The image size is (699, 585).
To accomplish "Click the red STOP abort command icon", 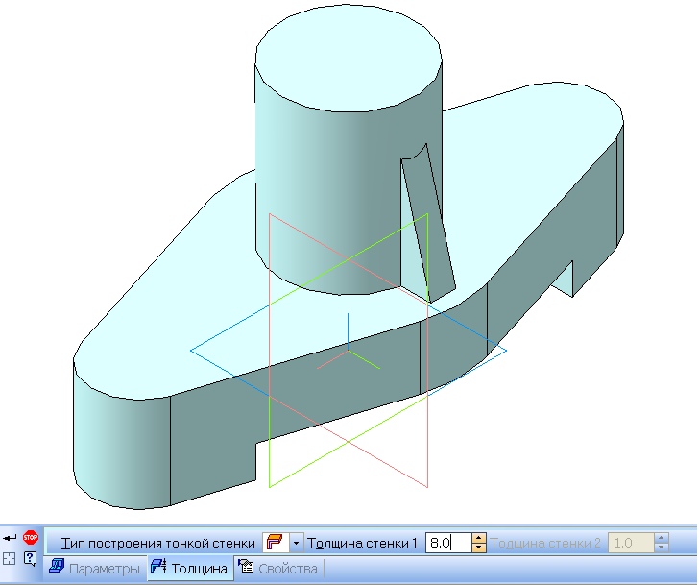I will 31,537.
